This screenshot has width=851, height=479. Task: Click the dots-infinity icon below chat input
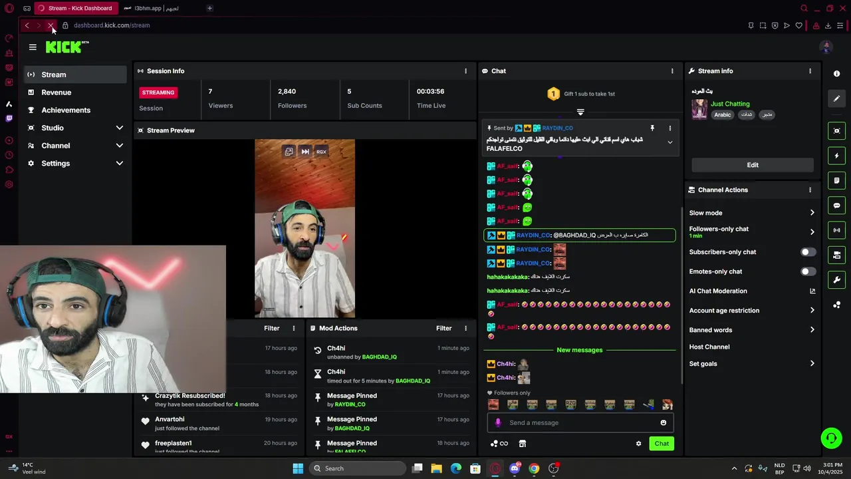point(499,444)
